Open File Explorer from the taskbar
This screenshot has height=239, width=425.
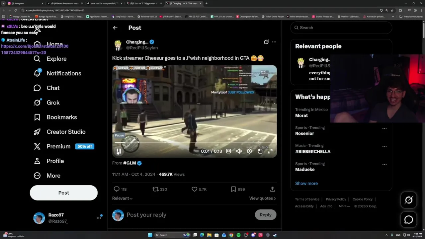[x=209, y=235]
